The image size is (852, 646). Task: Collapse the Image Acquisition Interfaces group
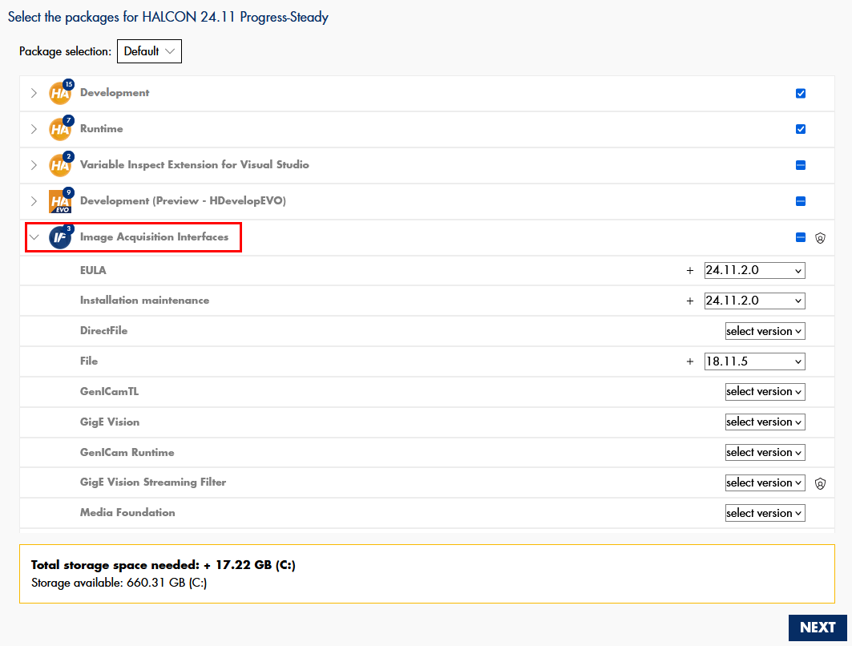[34, 237]
